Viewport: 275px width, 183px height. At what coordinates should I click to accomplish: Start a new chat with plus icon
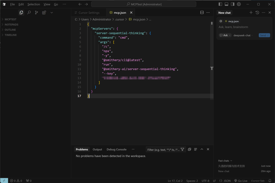click(x=251, y=12)
